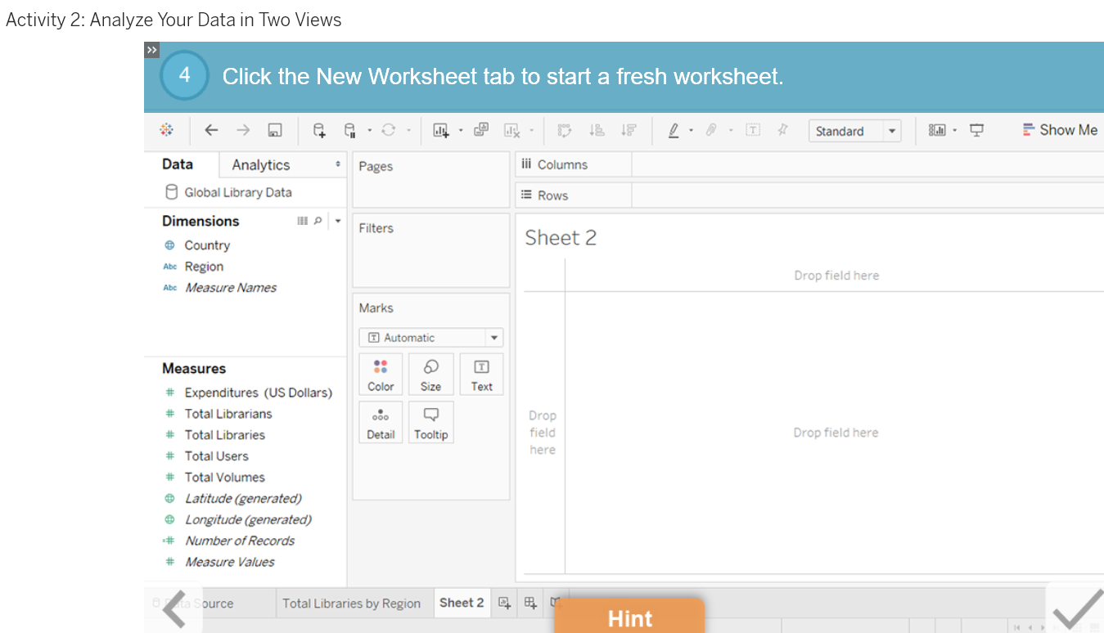Viewport: 1104px width, 633px height.
Task: Sort descending using the toolbar icon
Action: coord(629,129)
